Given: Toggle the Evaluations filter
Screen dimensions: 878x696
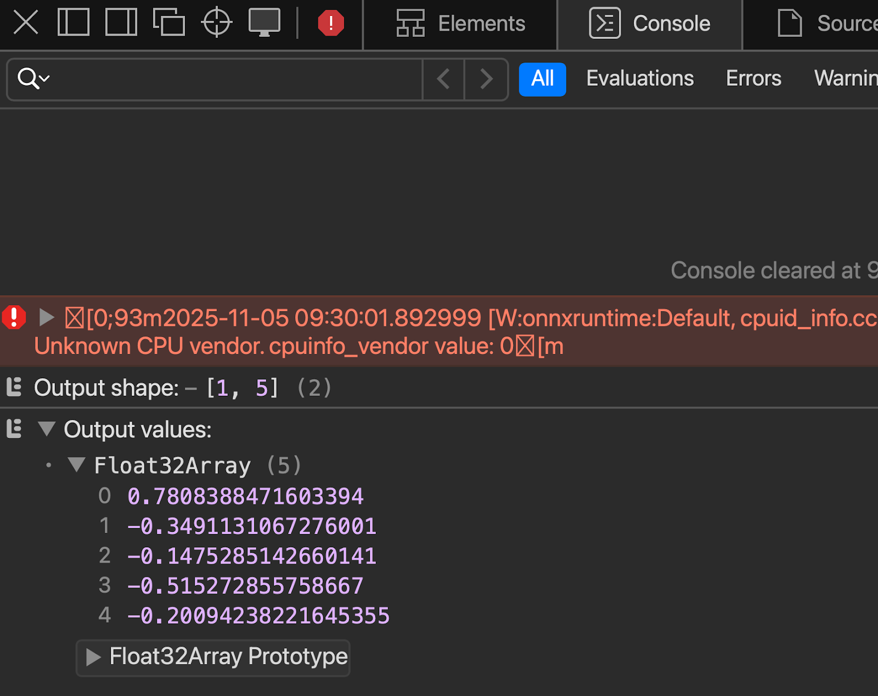Looking at the screenshot, I should point(639,78).
